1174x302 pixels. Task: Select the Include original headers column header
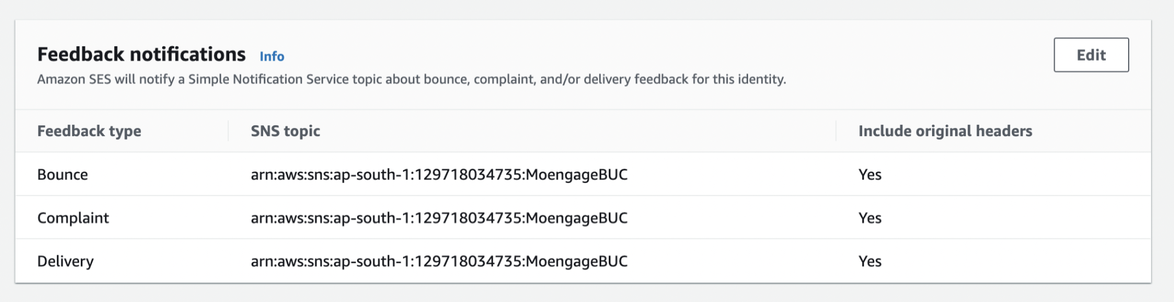[945, 131]
